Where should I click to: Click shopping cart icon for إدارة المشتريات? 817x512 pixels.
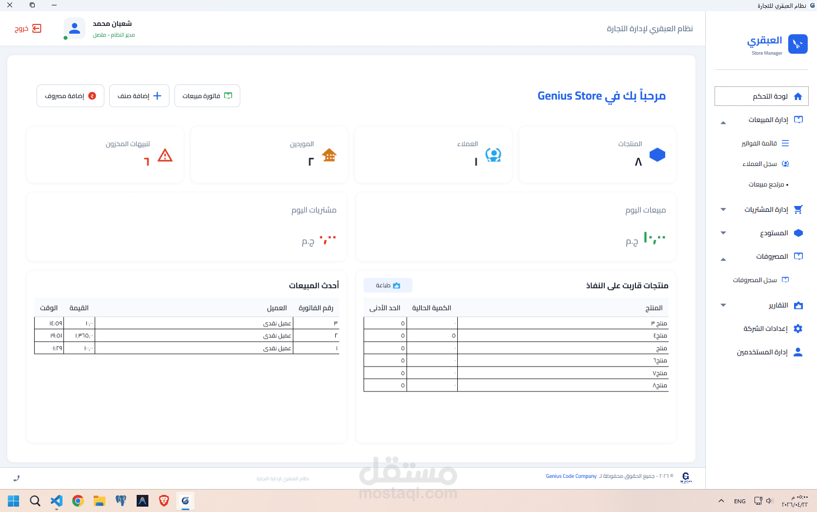coord(798,209)
